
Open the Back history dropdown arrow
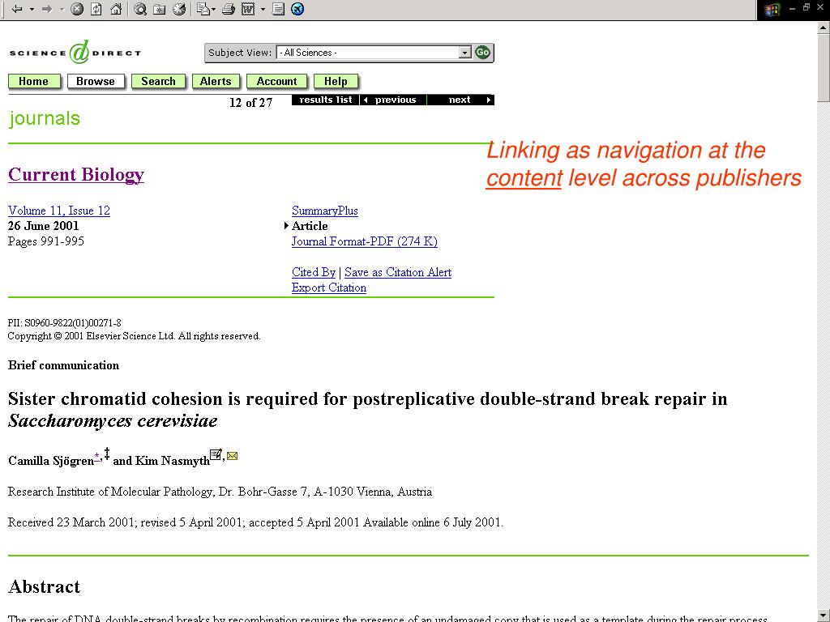pyautogui.click(x=32, y=9)
